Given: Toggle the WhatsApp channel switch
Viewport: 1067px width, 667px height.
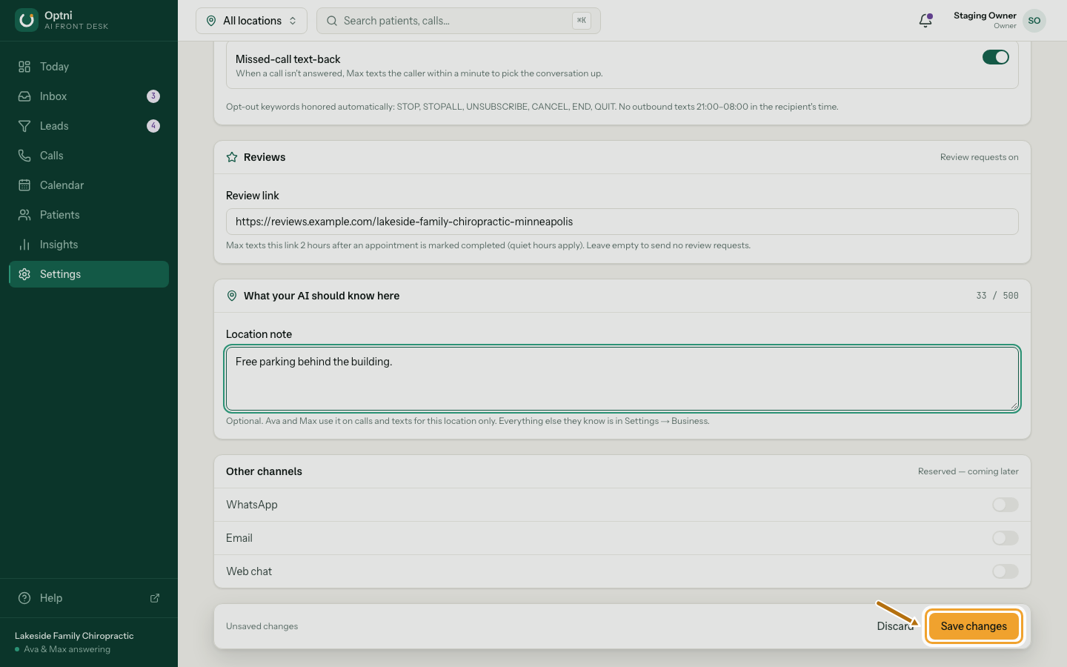Looking at the screenshot, I should coord(1005,505).
